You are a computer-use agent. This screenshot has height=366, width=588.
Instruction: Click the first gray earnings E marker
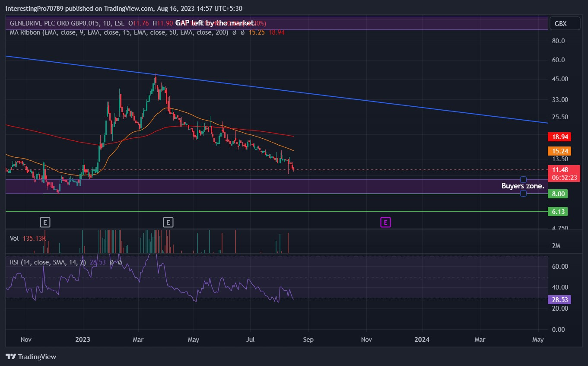[x=45, y=223]
